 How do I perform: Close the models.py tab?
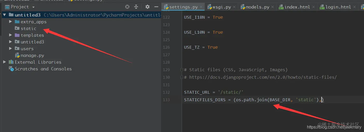[273, 7]
